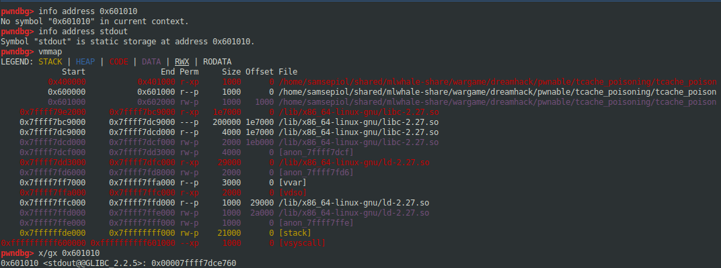This screenshot has height=268, width=721.
Task: Click the '[anon_7ffff7dcf]' file entry
Action: (x=316, y=152)
